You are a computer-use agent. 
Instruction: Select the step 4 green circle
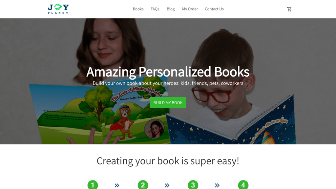[243, 185]
